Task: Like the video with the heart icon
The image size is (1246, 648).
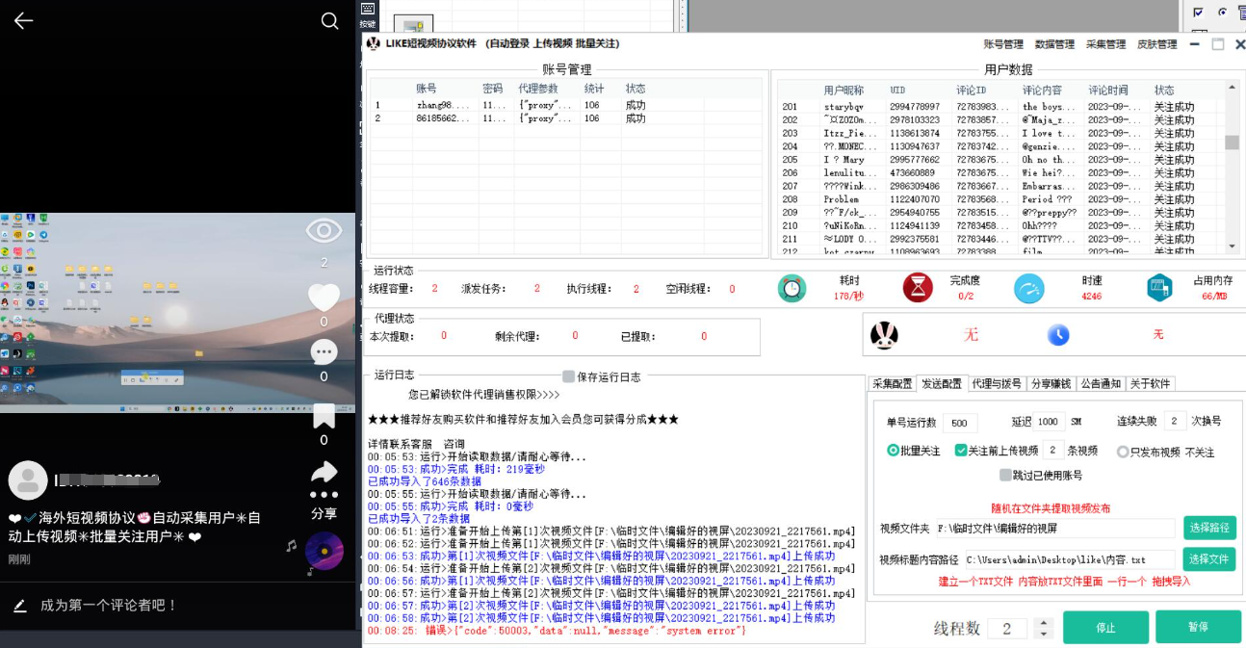Action: (324, 297)
